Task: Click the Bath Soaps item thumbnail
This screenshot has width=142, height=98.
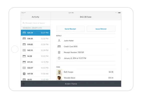Action: coord(59,72)
